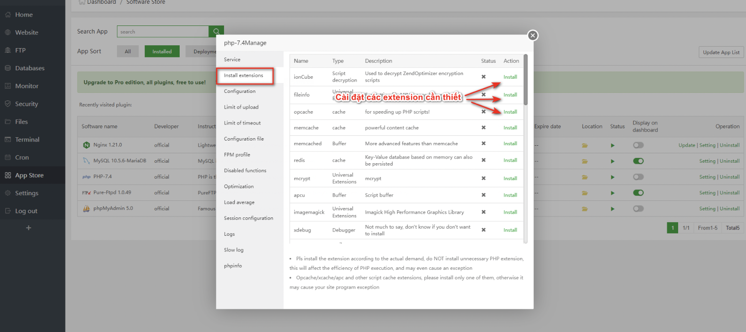Click the plus icon below Log out

tap(28, 228)
